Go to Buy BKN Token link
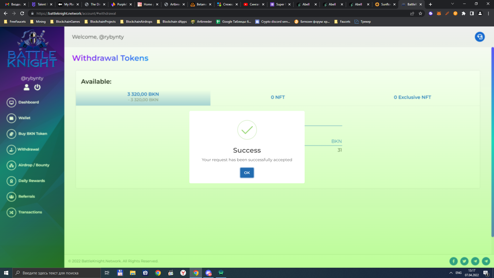The height and width of the screenshot is (278, 494). [x=33, y=134]
